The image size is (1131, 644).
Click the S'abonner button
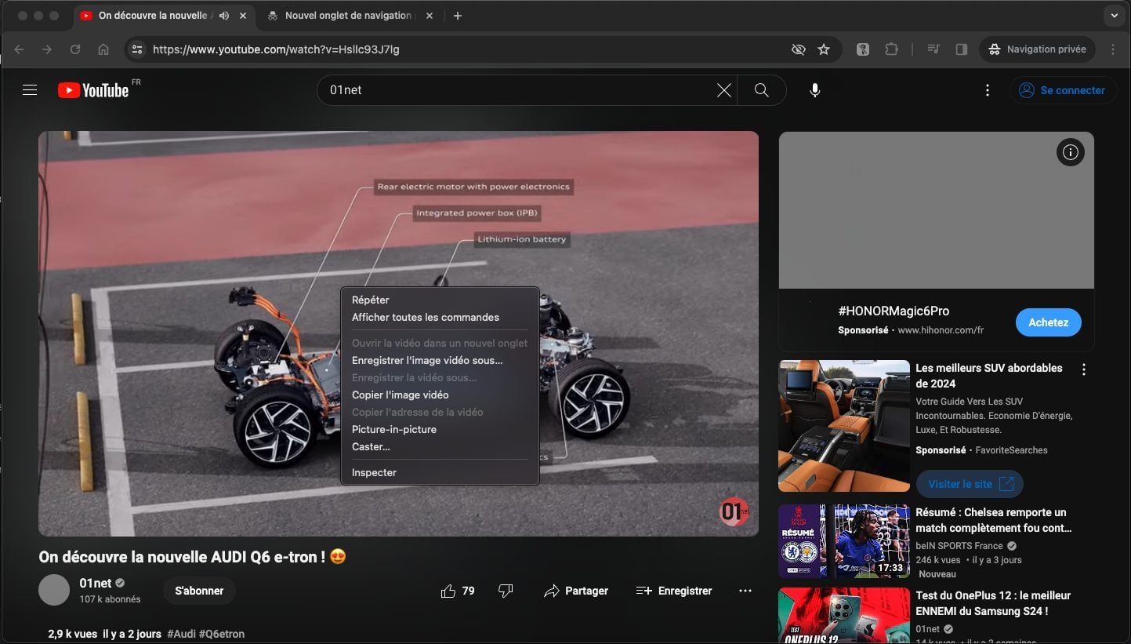point(199,591)
